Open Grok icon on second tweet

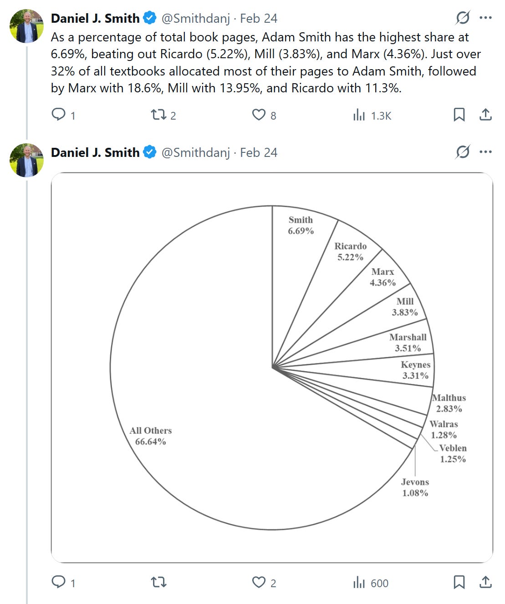point(462,152)
